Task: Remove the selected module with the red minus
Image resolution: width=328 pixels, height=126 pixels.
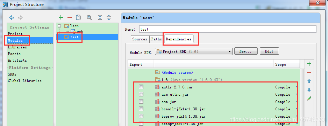Action: [x=70, y=17]
